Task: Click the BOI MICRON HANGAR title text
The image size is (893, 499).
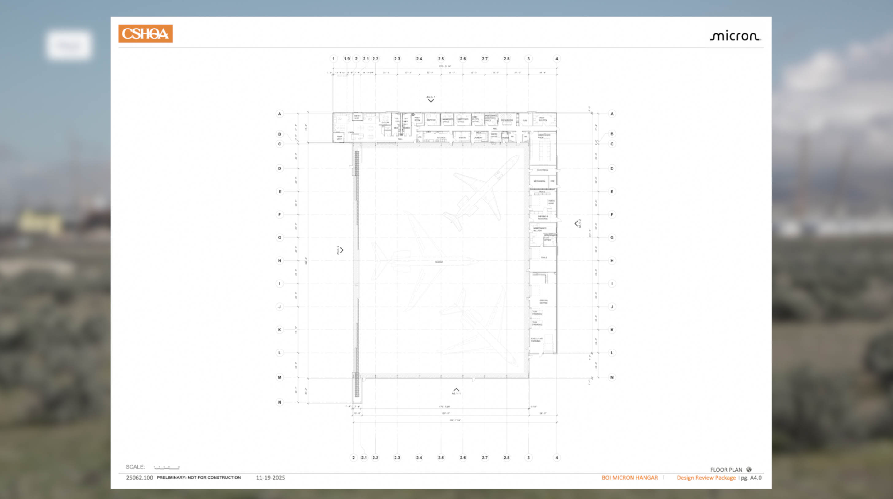Action: tap(629, 478)
